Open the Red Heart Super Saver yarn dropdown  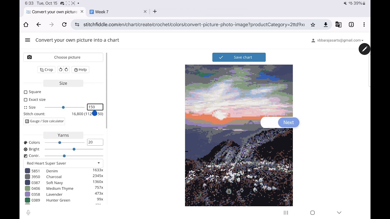tap(63, 163)
